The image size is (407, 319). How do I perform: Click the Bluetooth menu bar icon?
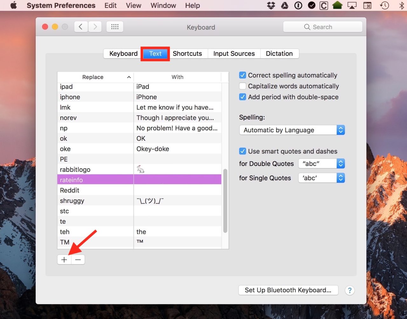click(x=402, y=5)
